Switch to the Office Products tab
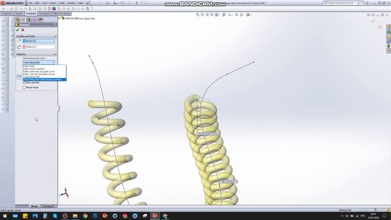The height and width of the screenshot is (220, 391). point(61,13)
